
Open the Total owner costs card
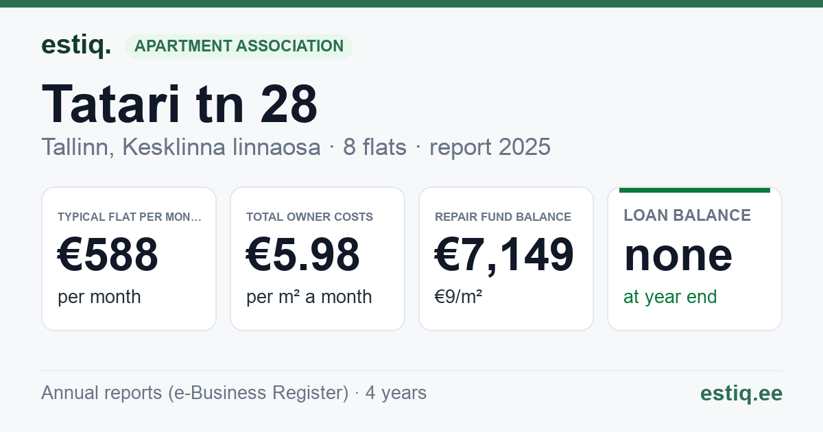tap(318, 259)
